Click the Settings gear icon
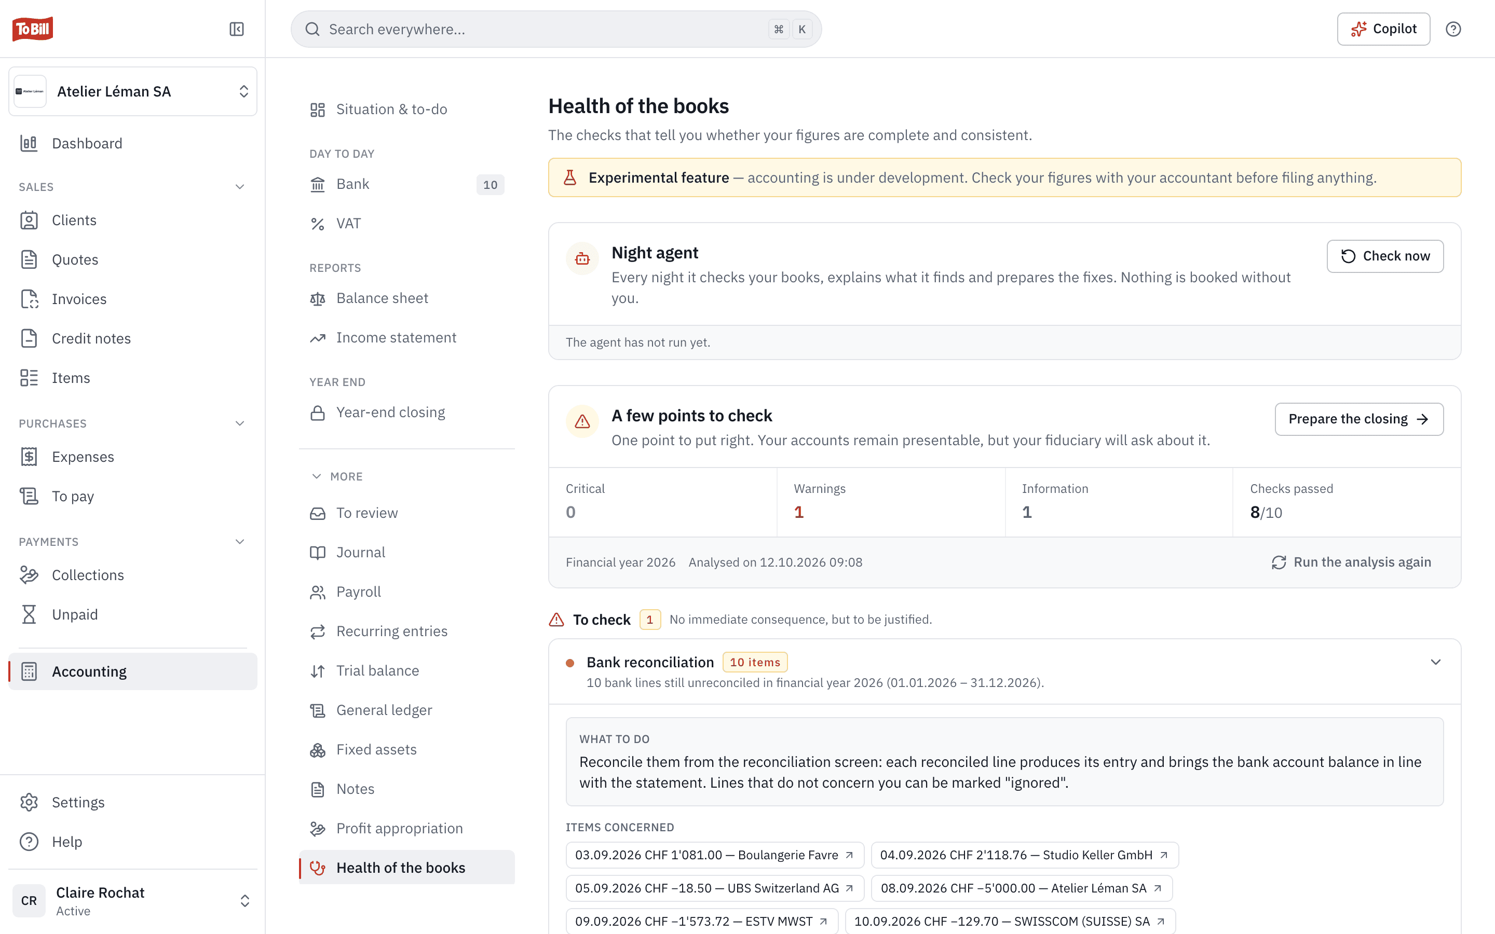 pyautogui.click(x=29, y=802)
